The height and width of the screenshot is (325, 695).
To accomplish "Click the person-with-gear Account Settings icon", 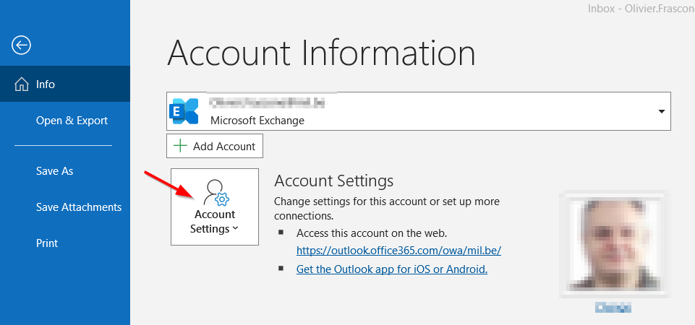I will pyautogui.click(x=216, y=194).
